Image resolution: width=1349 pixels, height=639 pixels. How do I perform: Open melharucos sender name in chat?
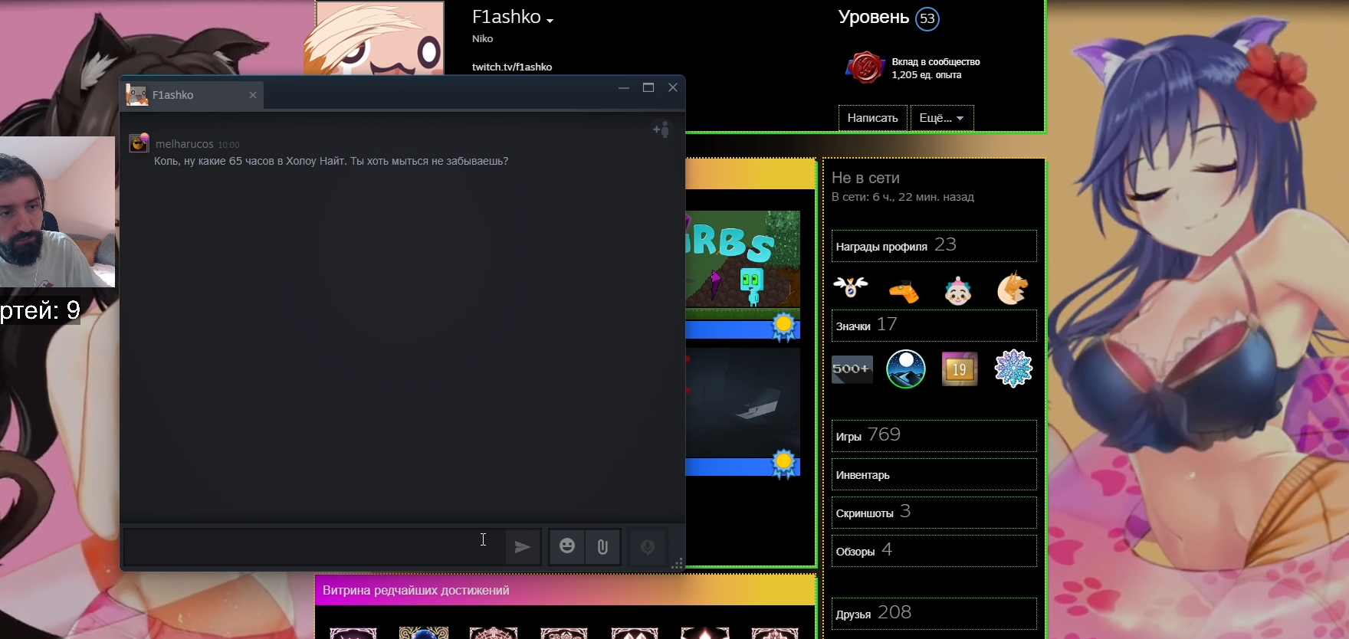[x=185, y=144]
